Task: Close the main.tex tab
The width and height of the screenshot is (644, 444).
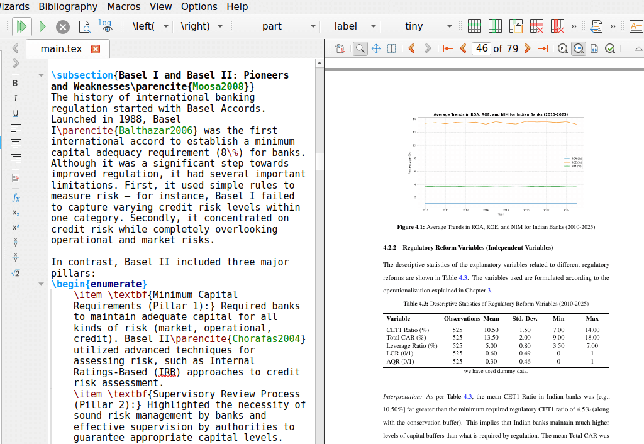Action: pyautogui.click(x=96, y=49)
